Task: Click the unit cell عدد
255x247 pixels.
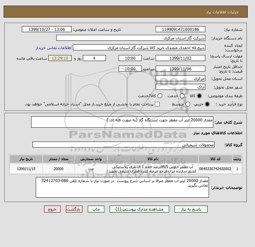Action: 91,169
